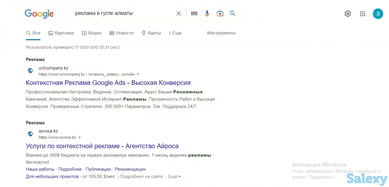389x187 pixels.
Task: Open the on-screen keyboard icon
Action: [x=194, y=13]
